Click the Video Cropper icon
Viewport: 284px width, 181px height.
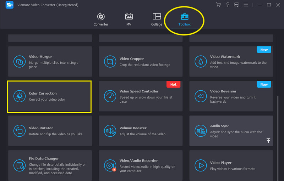[110, 62]
